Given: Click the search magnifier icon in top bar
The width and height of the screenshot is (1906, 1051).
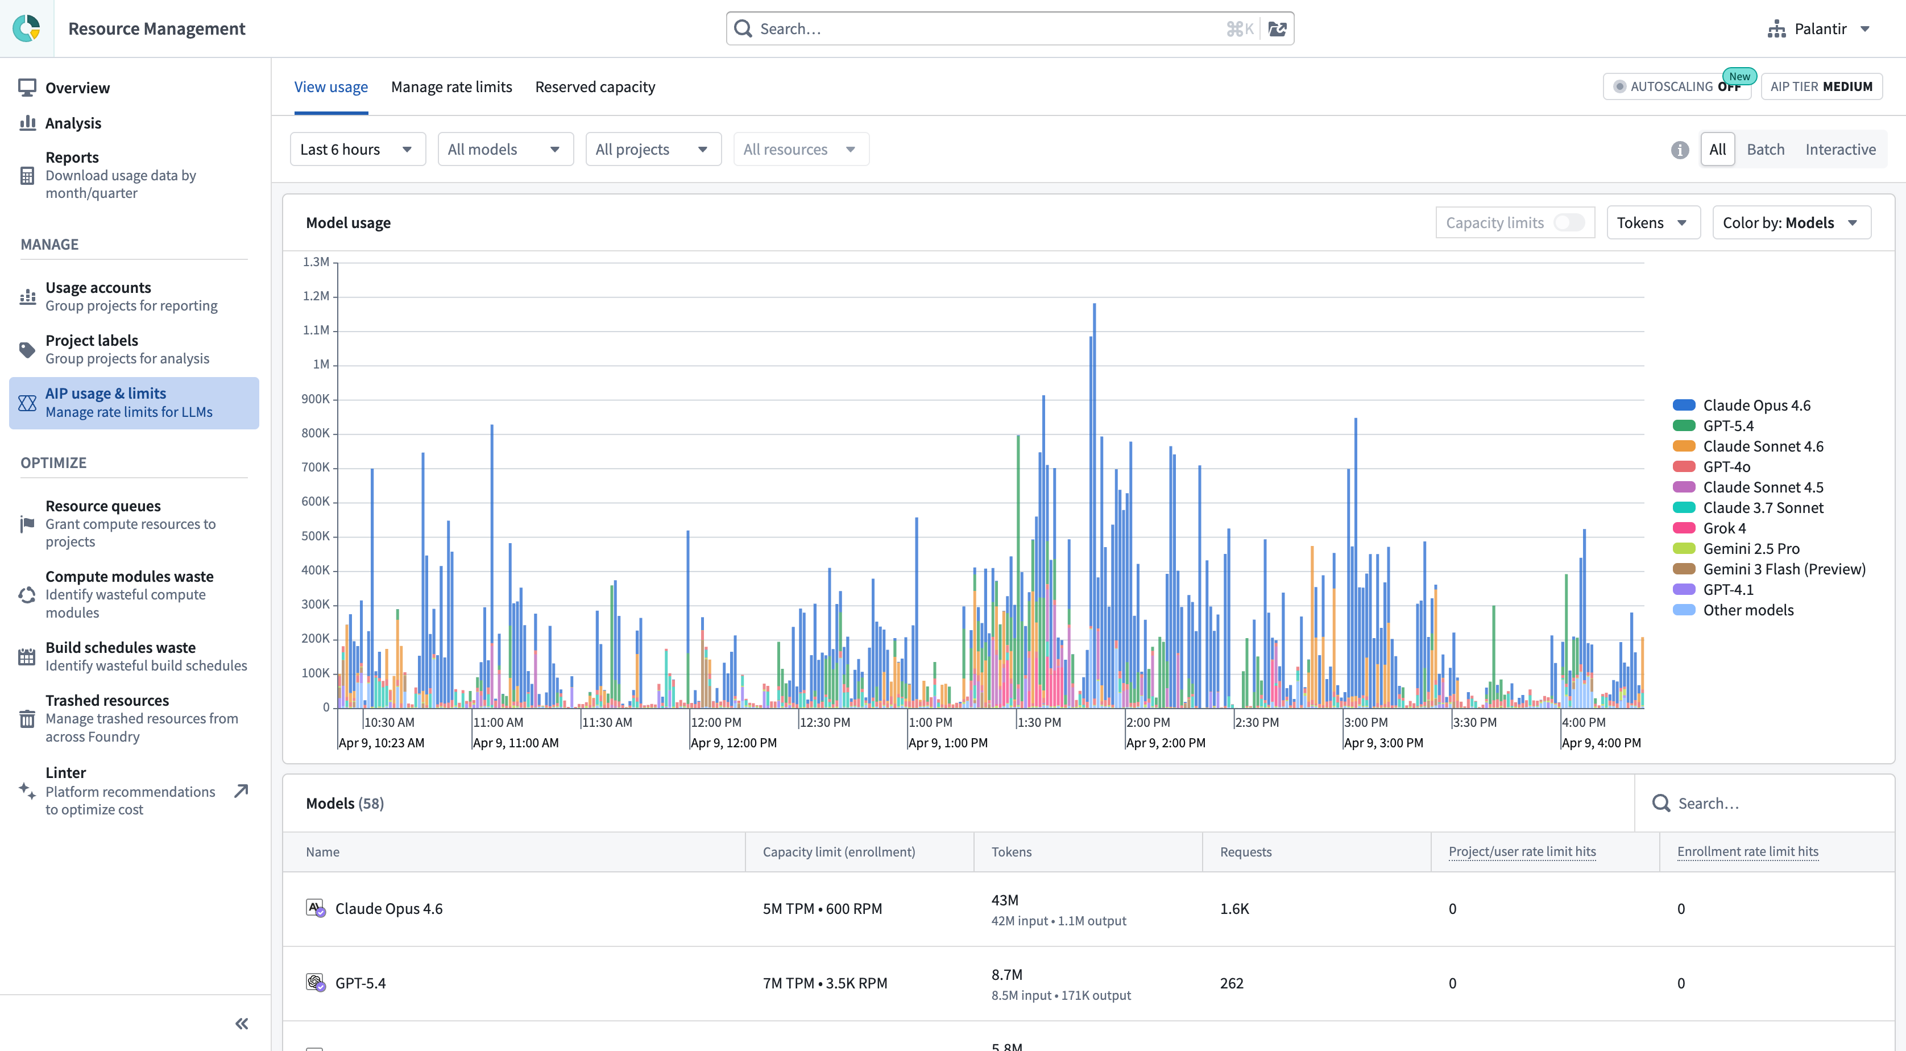Looking at the screenshot, I should [743, 29].
